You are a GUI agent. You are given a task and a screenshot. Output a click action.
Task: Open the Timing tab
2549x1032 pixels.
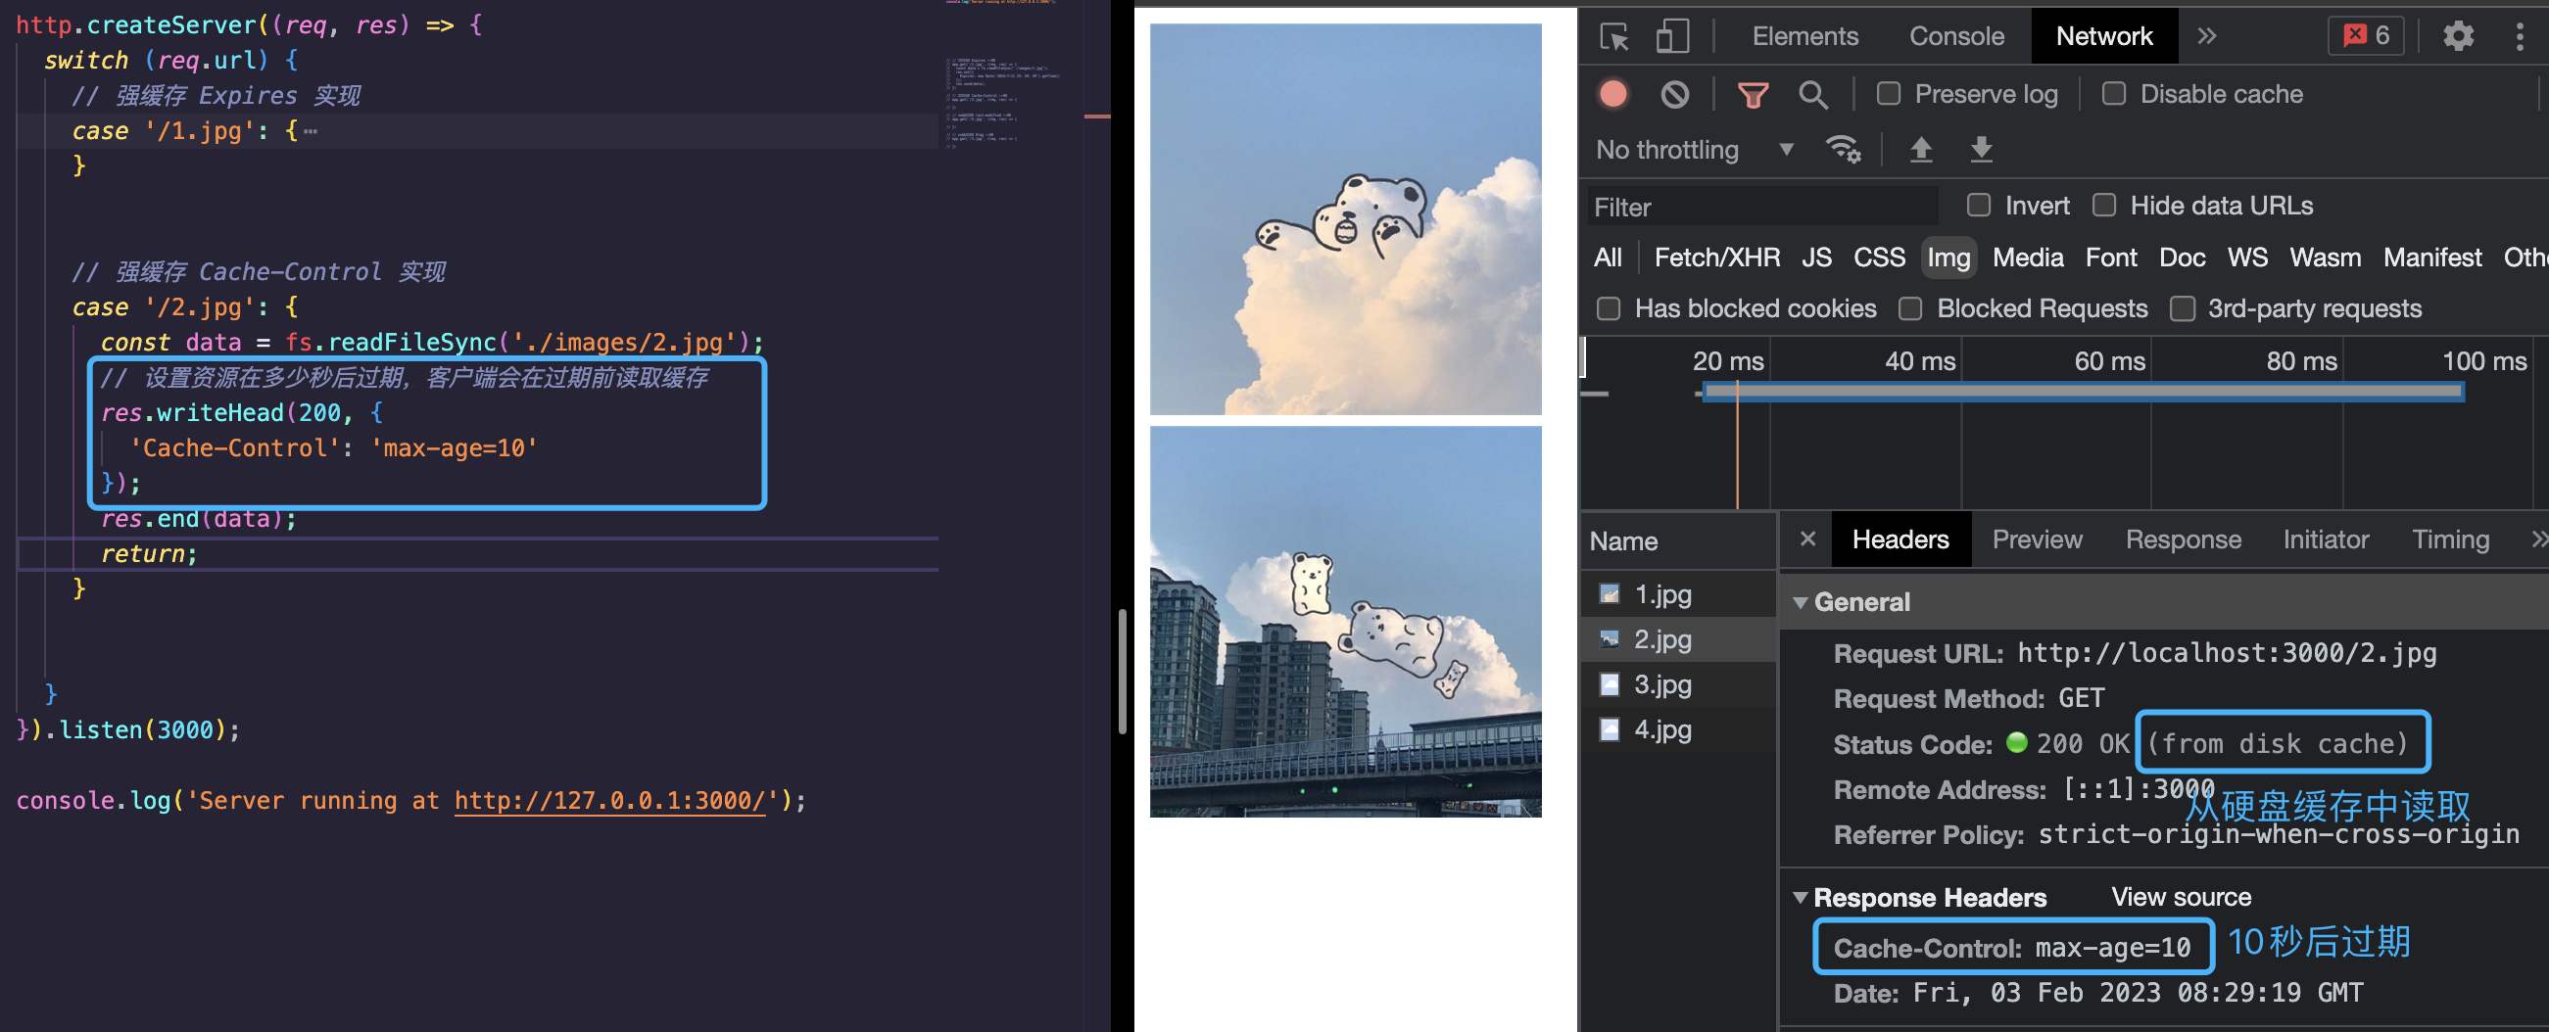click(x=2450, y=539)
